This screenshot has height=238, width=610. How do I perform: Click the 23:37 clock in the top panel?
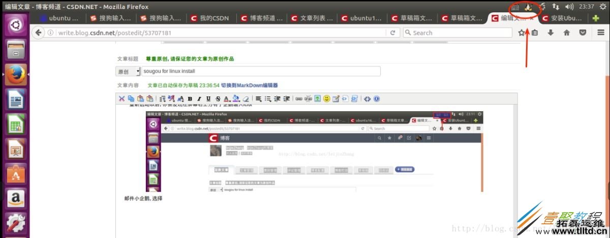pos(586,7)
